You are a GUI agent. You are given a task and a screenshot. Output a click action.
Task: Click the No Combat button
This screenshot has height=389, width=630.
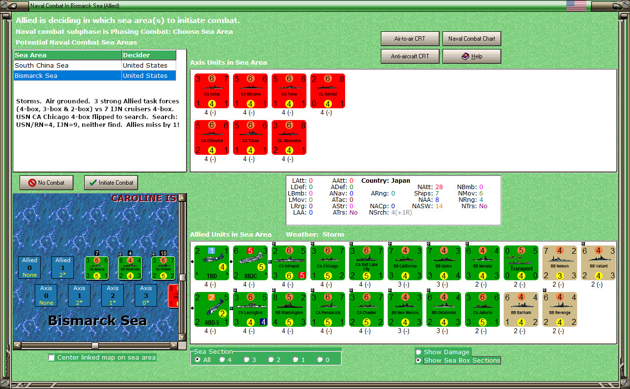[46, 183]
